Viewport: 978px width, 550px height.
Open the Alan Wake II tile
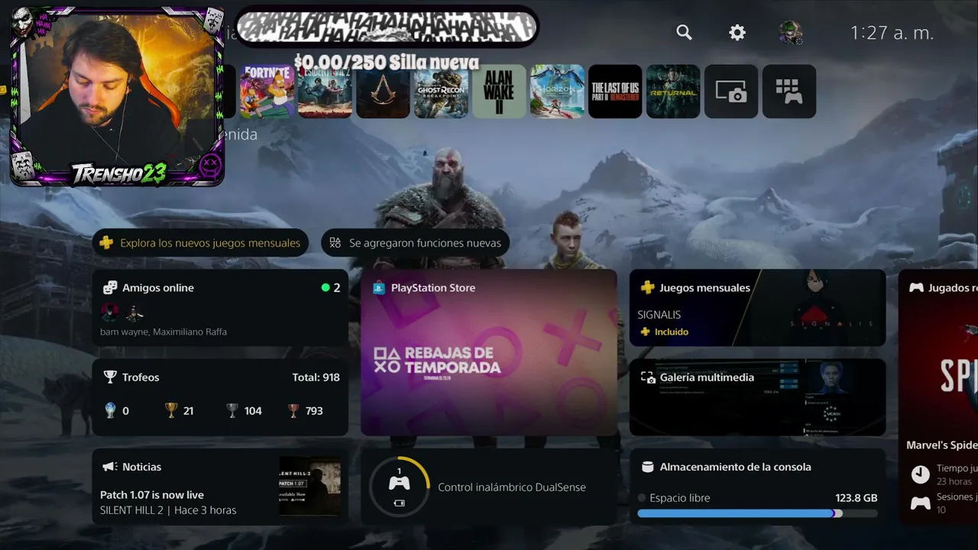pos(500,92)
